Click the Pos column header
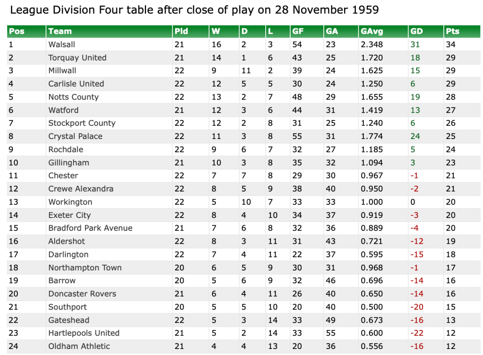The width and height of the screenshot is (483, 355). coord(17,31)
